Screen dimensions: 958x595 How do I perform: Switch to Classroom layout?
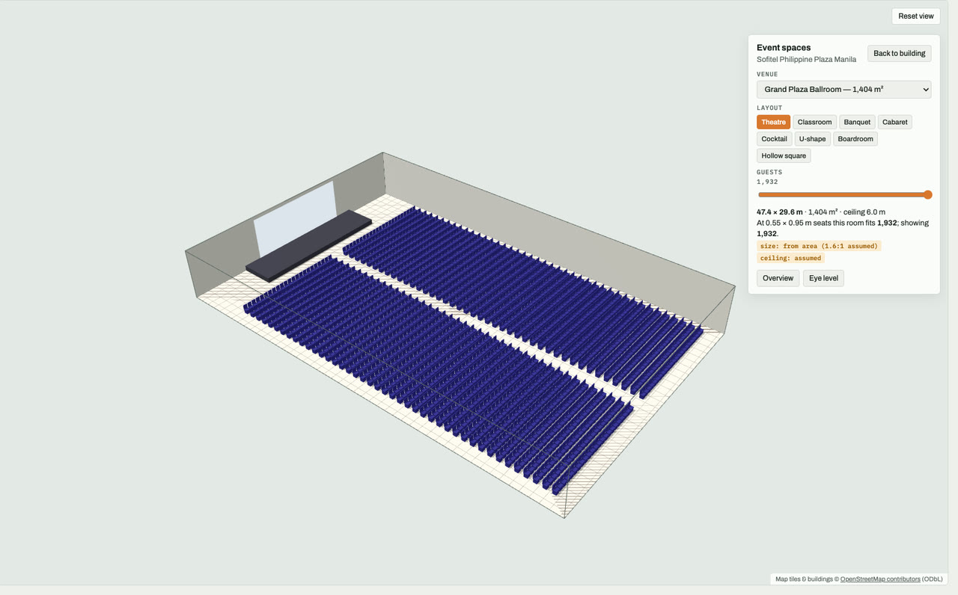(814, 122)
